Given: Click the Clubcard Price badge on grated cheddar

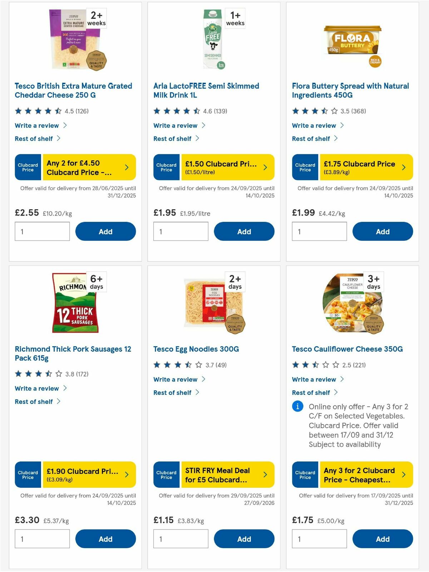Looking at the screenshot, I should (28, 167).
